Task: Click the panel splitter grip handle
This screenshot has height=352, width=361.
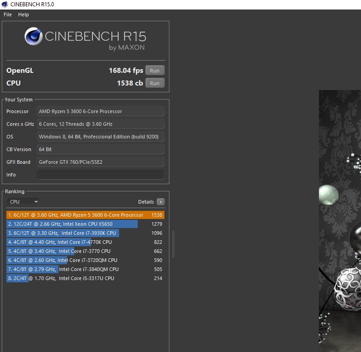Action: tap(173, 244)
